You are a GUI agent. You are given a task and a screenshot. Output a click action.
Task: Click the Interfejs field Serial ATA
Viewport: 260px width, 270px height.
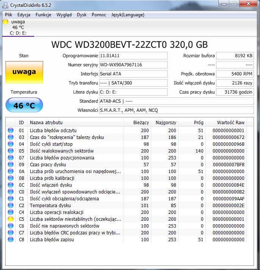tap(133, 74)
